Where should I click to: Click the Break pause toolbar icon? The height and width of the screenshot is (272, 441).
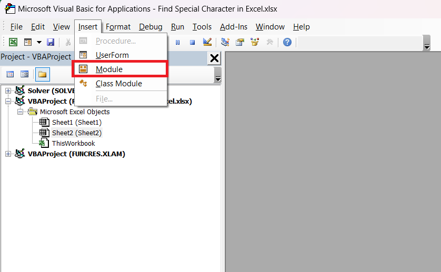[x=177, y=42]
